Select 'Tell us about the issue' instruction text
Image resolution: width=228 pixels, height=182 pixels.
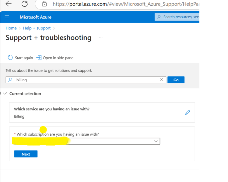coord(49,71)
